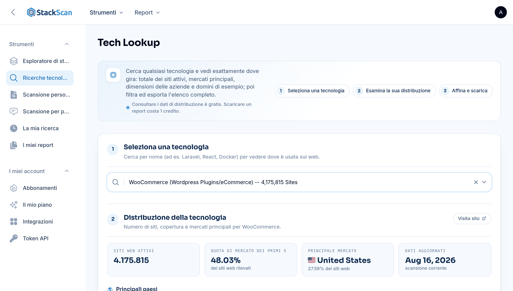Open the Report top menu

147,13
